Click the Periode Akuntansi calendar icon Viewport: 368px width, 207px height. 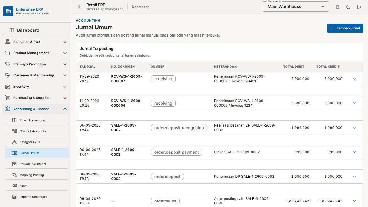[14, 164]
